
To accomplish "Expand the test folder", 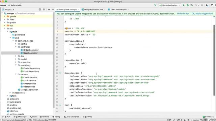I will [x=7, y=96].
